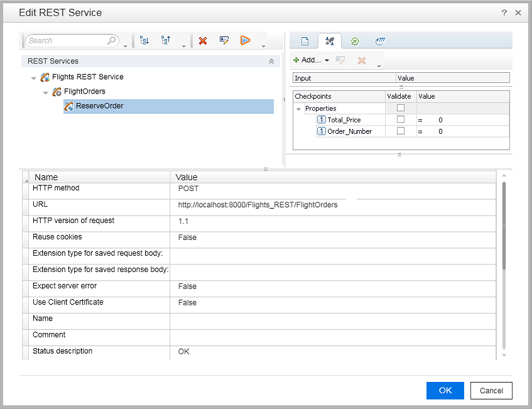532x409 pixels.
Task: Click the red X delete icon in services toolbar
Action: tap(203, 41)
